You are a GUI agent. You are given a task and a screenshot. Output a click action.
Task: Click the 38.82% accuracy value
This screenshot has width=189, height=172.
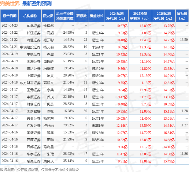[68, 47]
